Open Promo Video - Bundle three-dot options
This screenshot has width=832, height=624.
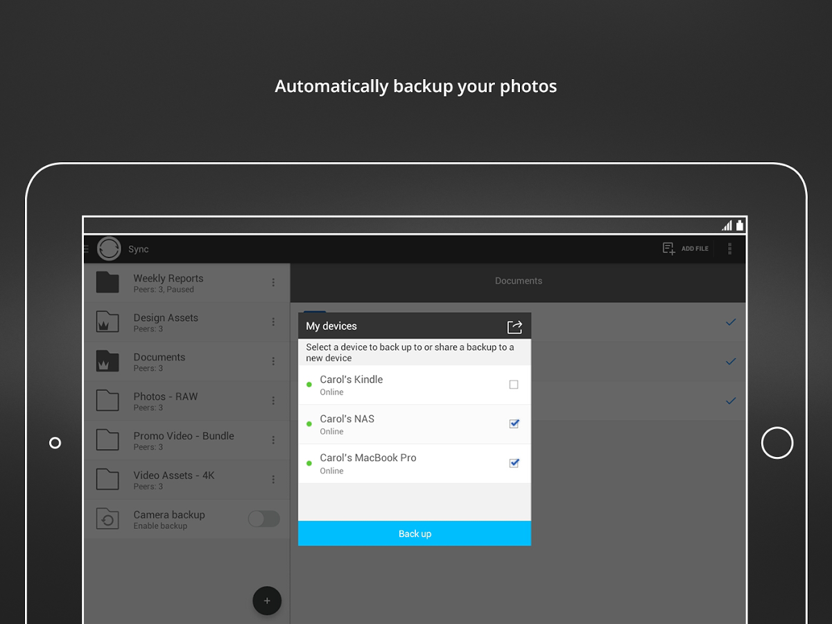pyautogui.click(x=273, y=440)
